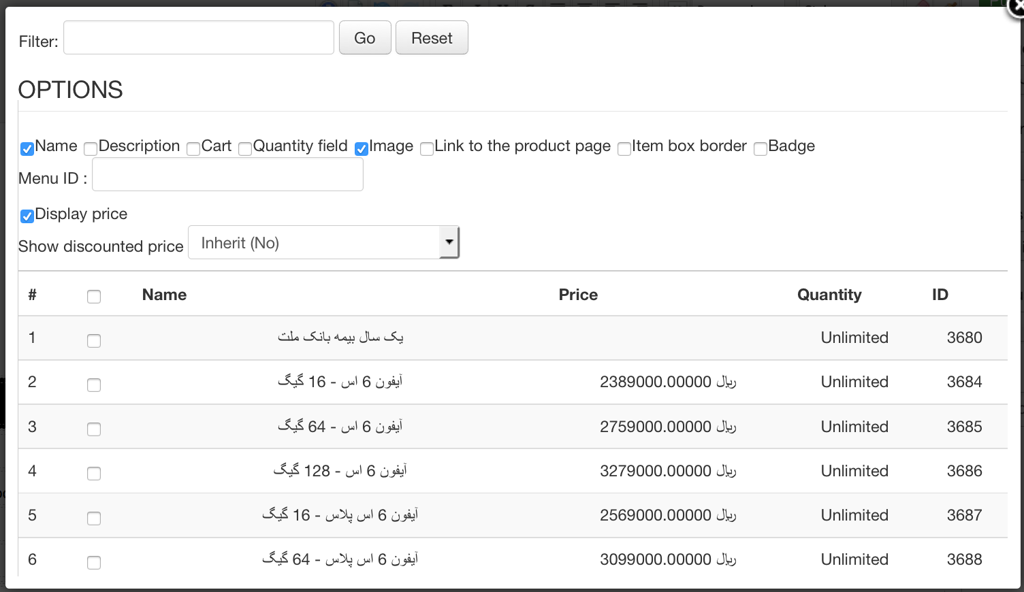Viewport: 1024px width, 592px height.
Task: Check the select-all checkbox in table header
Action: pyautogui.click(x=94, y=297)
